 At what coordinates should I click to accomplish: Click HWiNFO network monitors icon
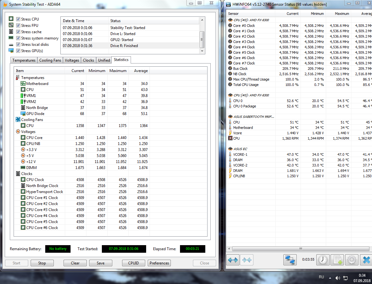tap(290, 260)
